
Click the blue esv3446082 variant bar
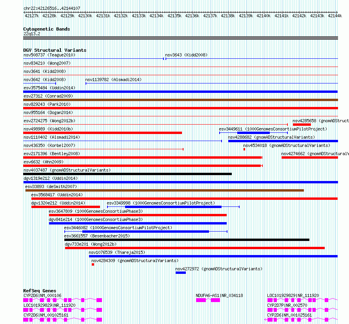[x=145, y=232]
